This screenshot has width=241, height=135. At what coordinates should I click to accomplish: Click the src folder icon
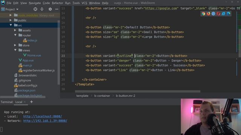[x=16, y=25]
